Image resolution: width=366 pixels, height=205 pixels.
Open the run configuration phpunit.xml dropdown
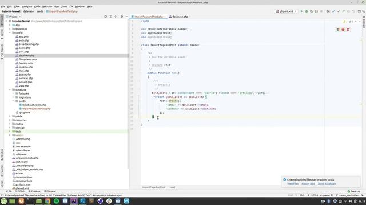point(286,11)
